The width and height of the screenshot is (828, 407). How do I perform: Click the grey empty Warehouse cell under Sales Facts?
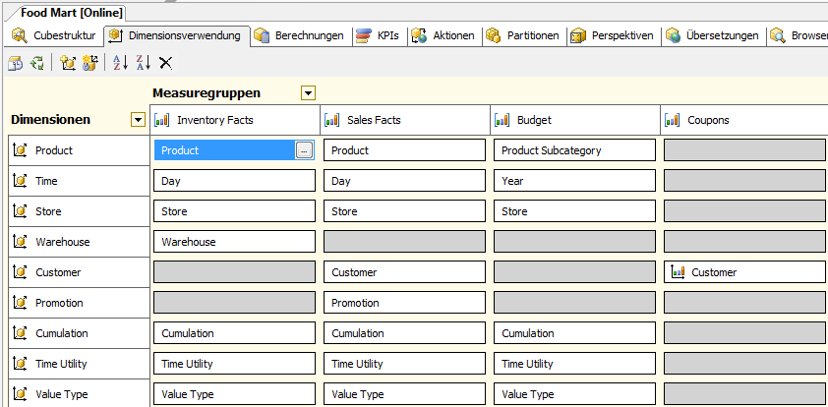coord(404,242)
